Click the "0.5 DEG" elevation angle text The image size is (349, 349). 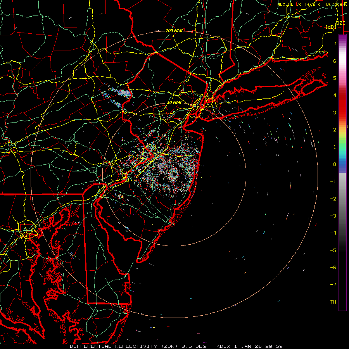point(194,346)
